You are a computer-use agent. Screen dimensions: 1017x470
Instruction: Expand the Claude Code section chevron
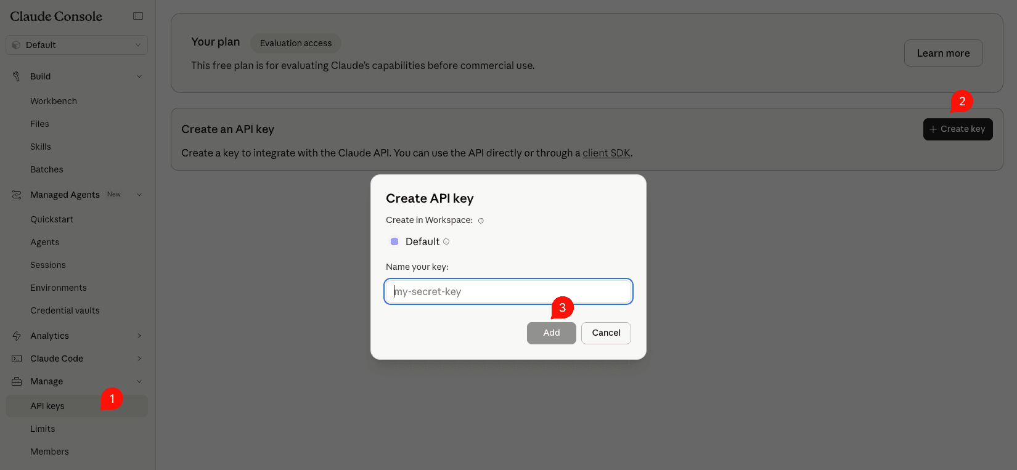pos(139,359)
